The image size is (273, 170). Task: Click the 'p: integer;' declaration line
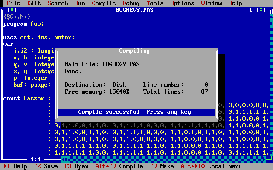coord(32,78)
